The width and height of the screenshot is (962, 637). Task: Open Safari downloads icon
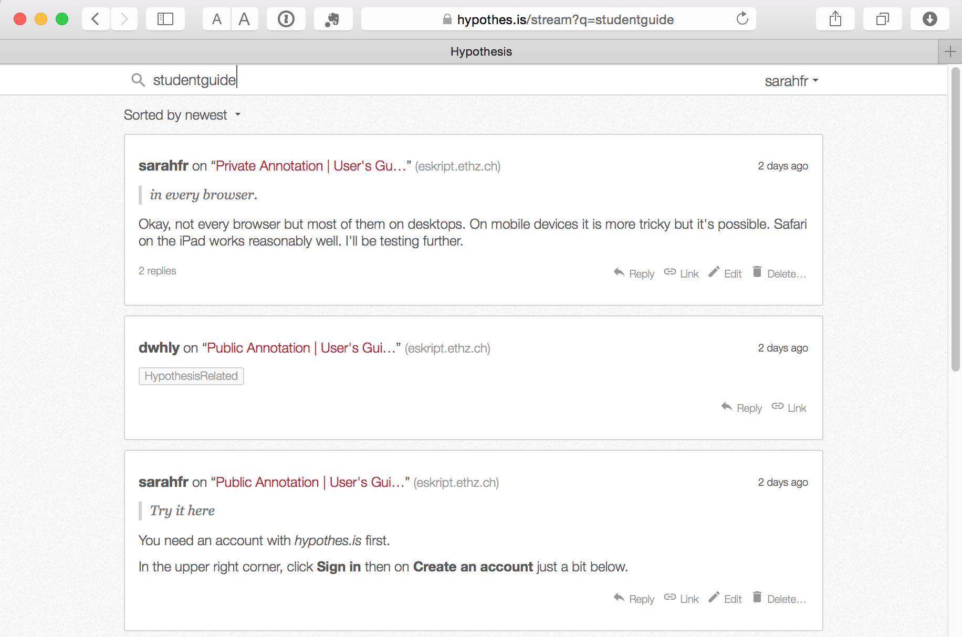(930, 19)
